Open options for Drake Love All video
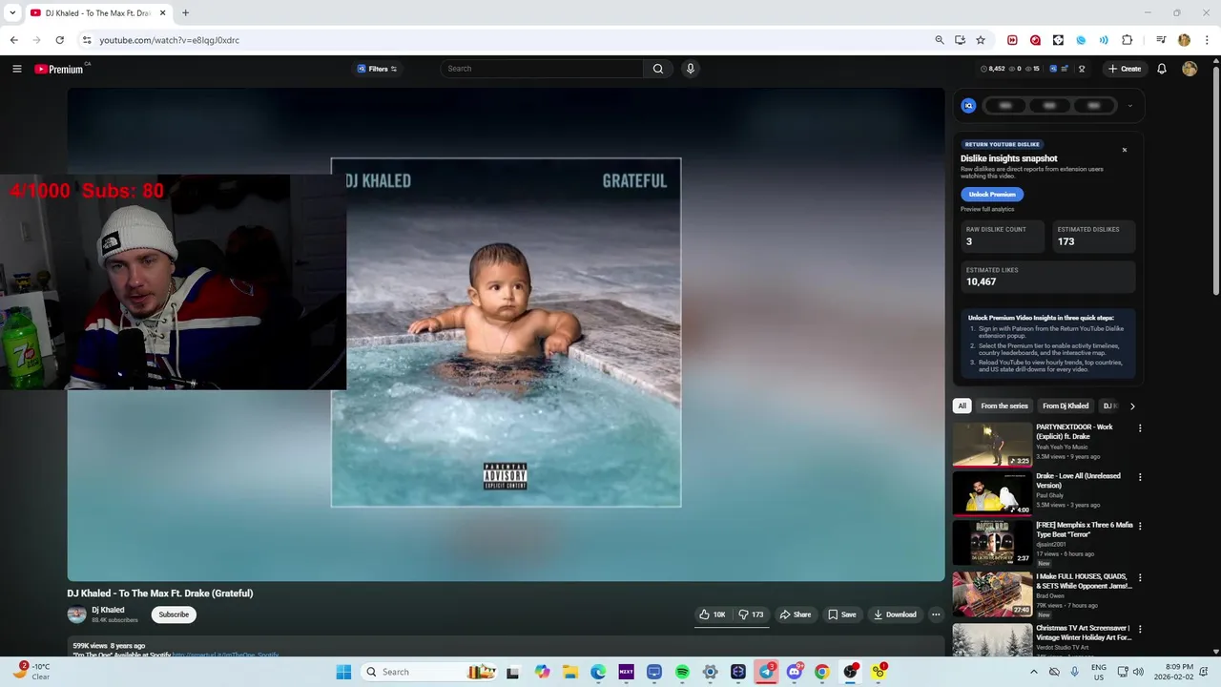This screenshot has width=1221, height=687. coord(1139,477)
